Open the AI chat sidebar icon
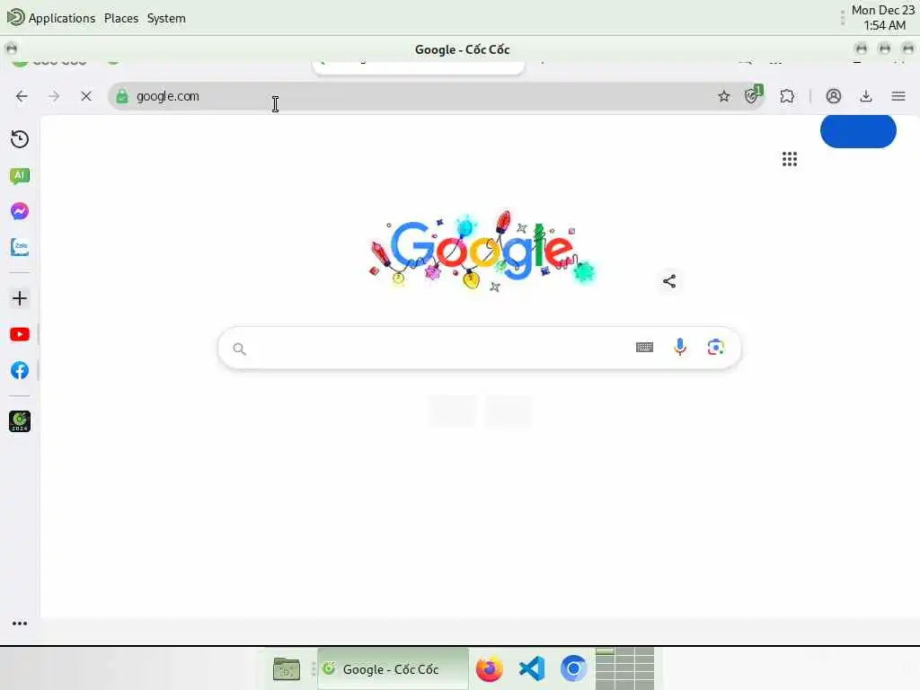Image resolution: width=920 pixels, height=690 pixels. (20, 175)
